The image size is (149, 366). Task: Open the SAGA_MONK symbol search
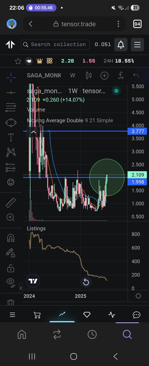coord(44,75)
